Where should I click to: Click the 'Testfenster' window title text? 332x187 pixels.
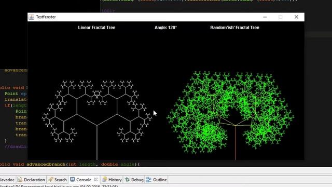pyautogui.click(x=46, y=17)
